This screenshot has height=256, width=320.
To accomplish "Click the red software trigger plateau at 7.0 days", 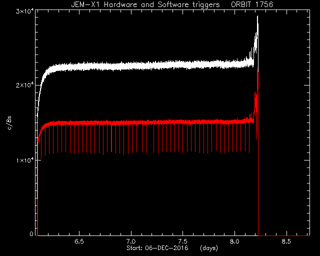I will (131, 122).
